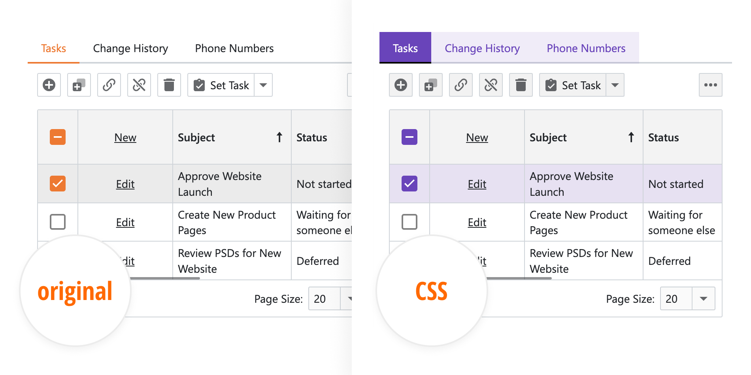Click 'Create New Product Pages' subject in original panel
The width and height of the screenshot is (751, 375).
(226, 222)
